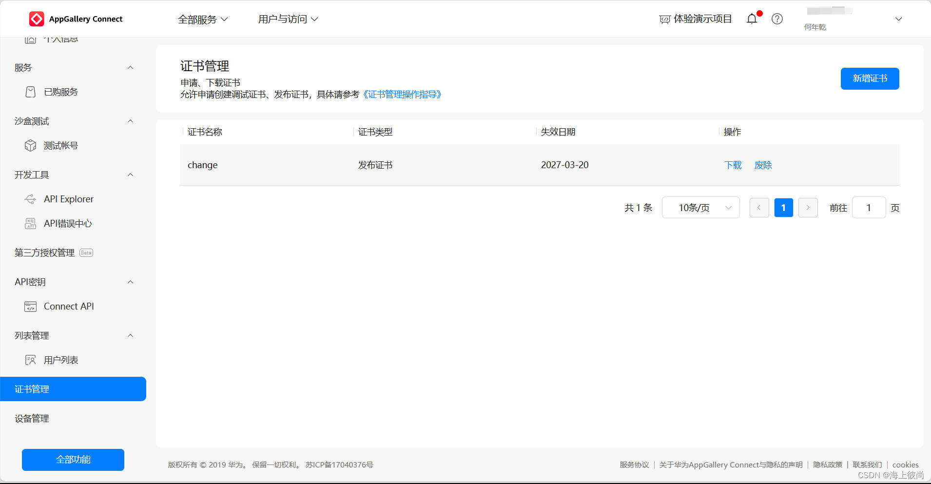Expand the 用户与访问 dropdown menu

click(288, 19)
